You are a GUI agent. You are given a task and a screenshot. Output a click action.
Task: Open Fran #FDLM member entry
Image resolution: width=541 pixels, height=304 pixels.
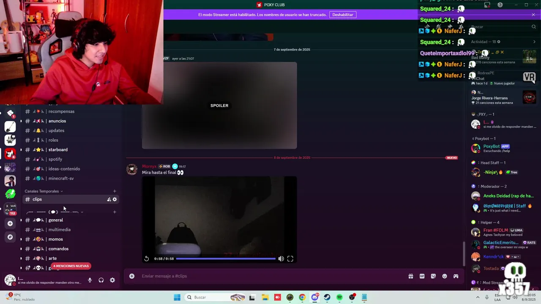[504, 232]
